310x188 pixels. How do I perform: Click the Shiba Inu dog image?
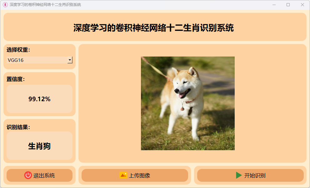click(187, 103)
